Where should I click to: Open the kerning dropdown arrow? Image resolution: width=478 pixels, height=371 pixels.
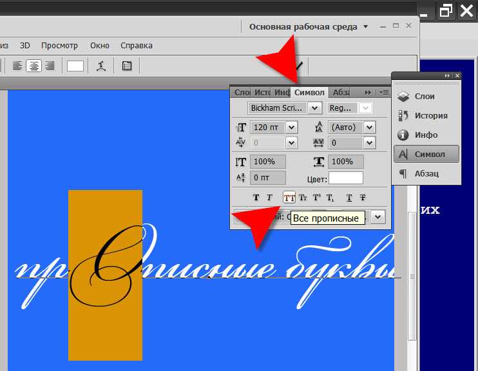(x=291, y=143)
